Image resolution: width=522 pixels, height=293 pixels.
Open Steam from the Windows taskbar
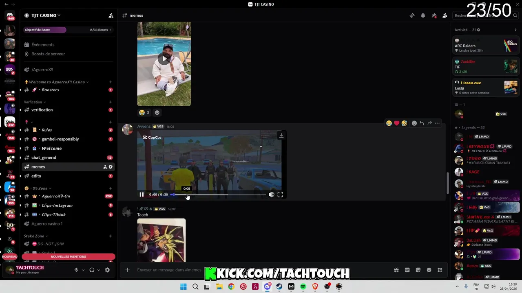279,286
